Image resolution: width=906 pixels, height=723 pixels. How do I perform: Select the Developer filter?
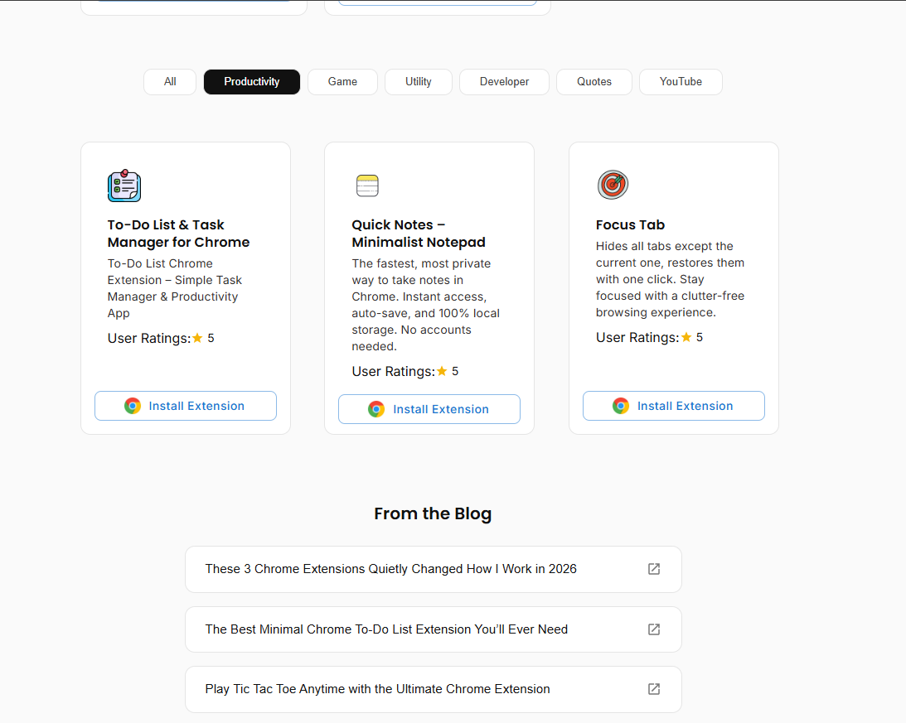click(x=504, y=81)
